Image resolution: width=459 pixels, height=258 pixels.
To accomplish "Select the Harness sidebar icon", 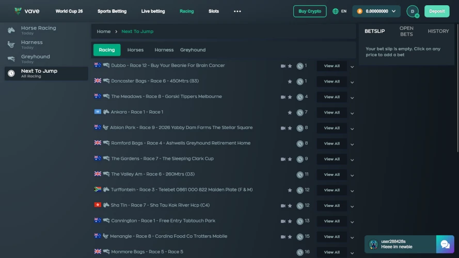I will pos(11,44).
